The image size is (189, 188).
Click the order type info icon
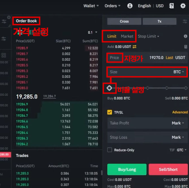click(186, 36)
